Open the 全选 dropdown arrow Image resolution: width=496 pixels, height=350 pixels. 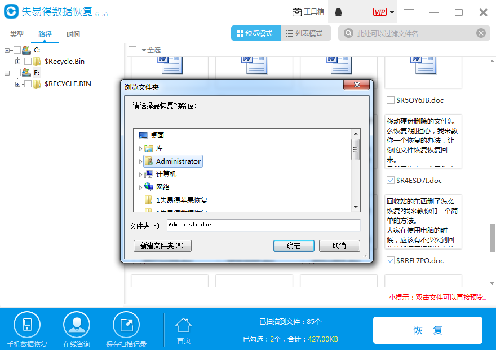point(144,50)
